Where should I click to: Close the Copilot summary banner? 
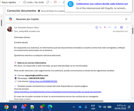[x=126, y=19]
